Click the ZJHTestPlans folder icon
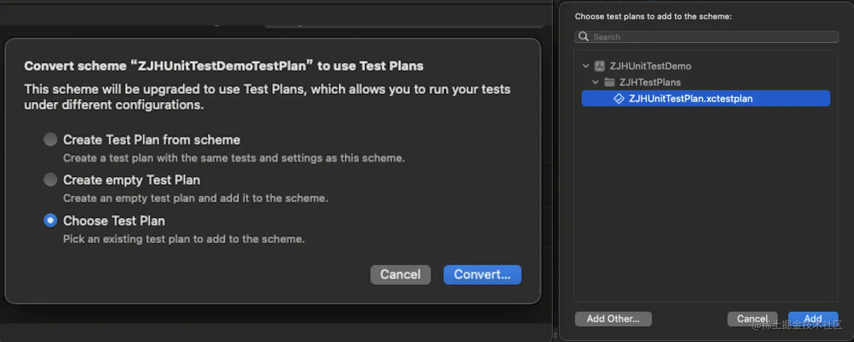The height and width of the screenshot is (342, 854). (609, 82)
